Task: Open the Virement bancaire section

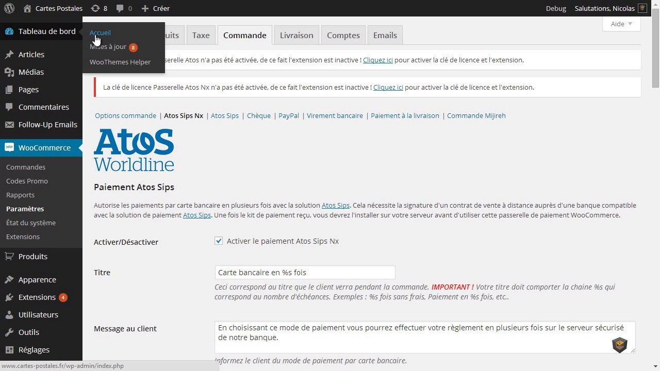Action: click(x=335, y=115)
